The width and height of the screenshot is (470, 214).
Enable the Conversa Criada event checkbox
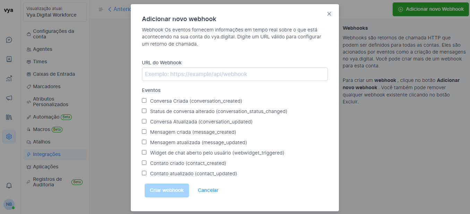[x=144, y=101]
